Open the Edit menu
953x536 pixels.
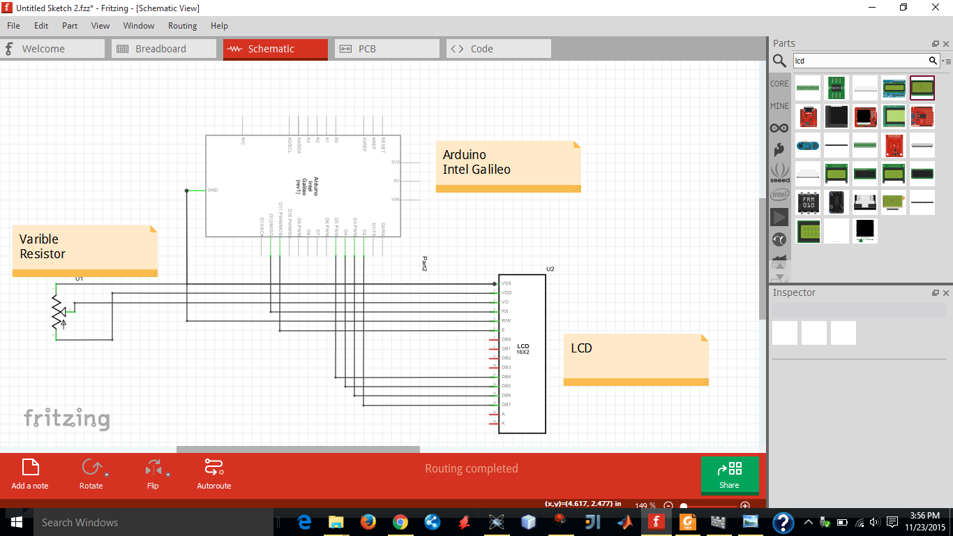(x=41, y=26)
